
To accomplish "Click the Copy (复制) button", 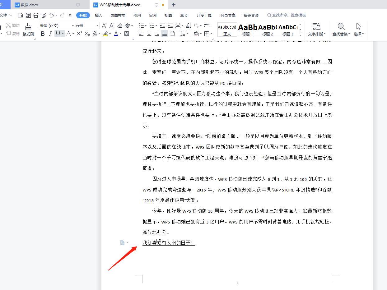I will coord(13,34).
